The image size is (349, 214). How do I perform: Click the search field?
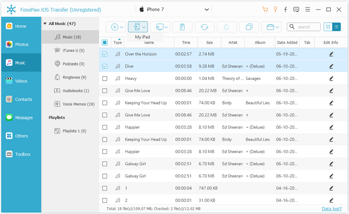303,27
